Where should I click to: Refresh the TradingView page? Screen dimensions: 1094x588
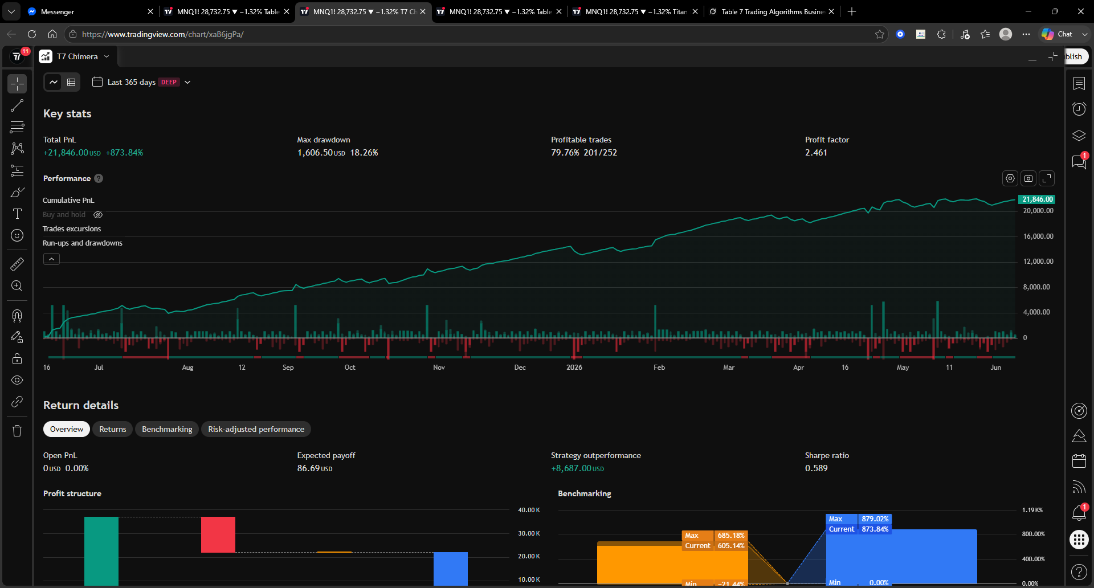click(x=32, y=34)
